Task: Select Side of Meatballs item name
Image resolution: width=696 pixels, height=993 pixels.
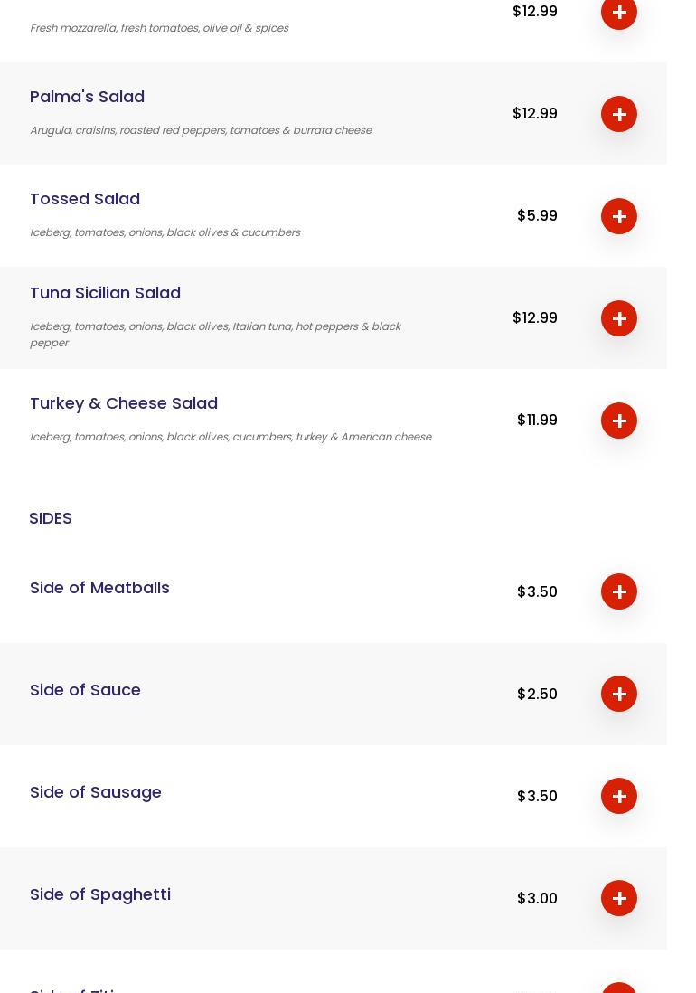Action: coord(99,588)
